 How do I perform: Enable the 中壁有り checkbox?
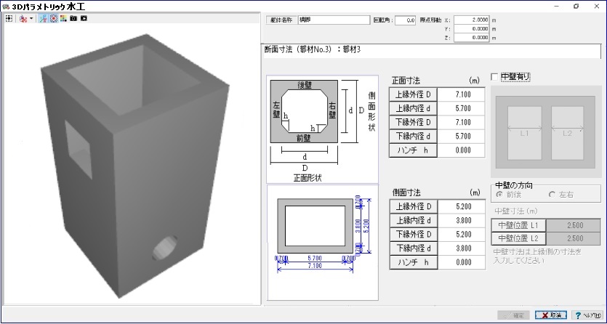click(494, 77)
